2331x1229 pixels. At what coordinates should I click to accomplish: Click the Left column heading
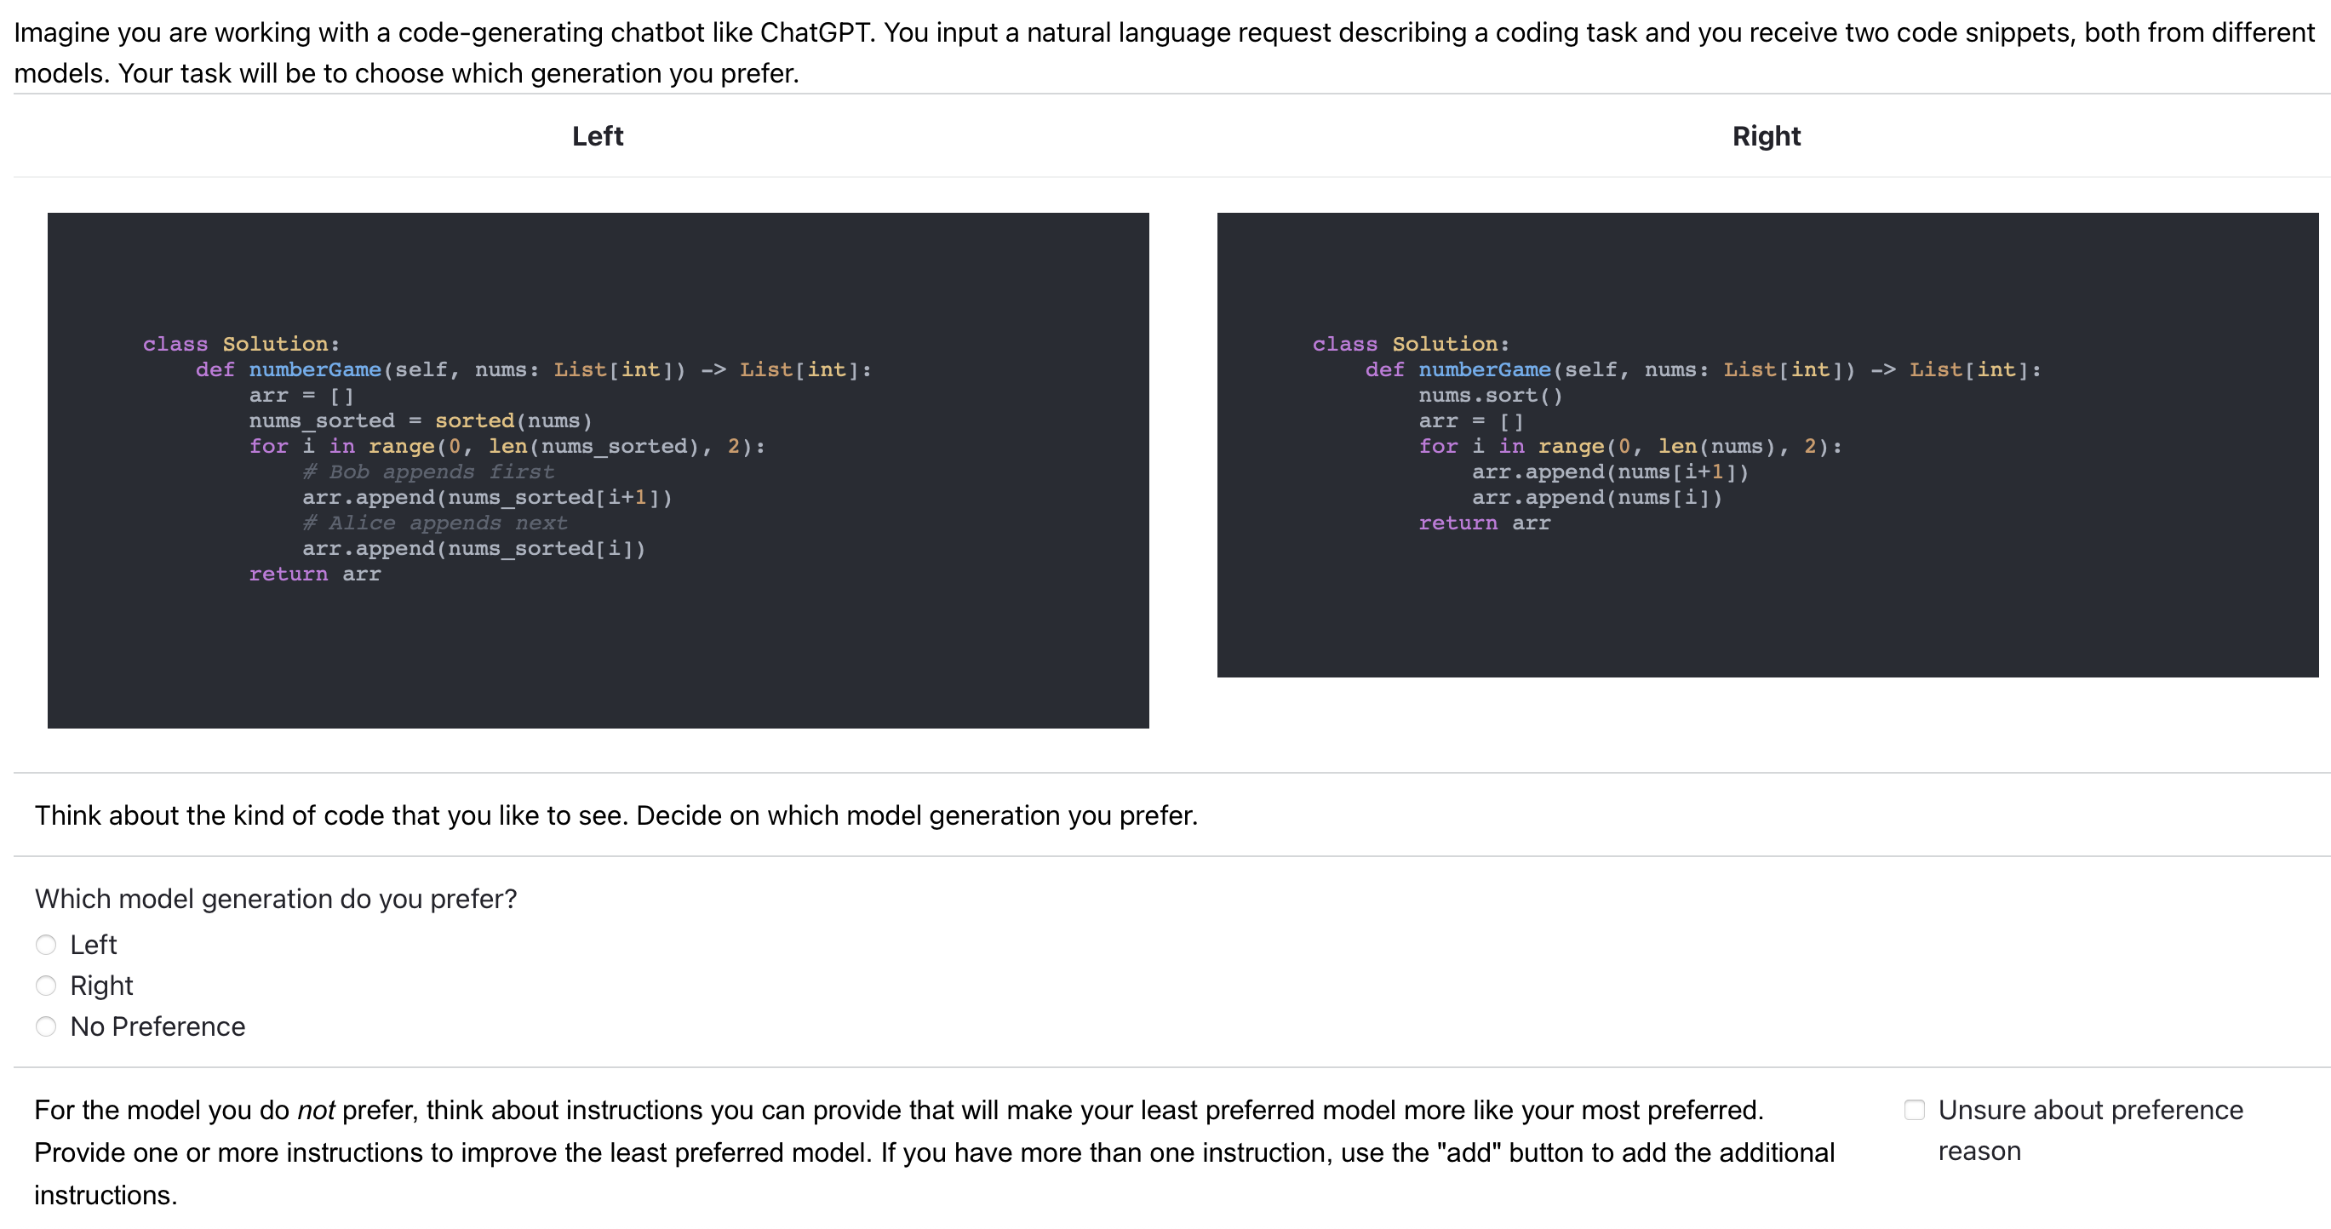click(598, 136)
